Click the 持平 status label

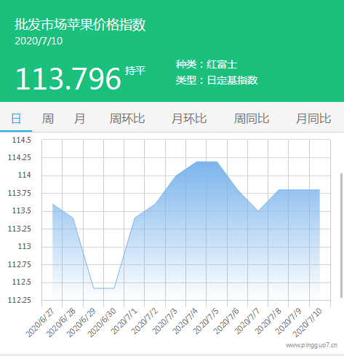pos(135,71)
